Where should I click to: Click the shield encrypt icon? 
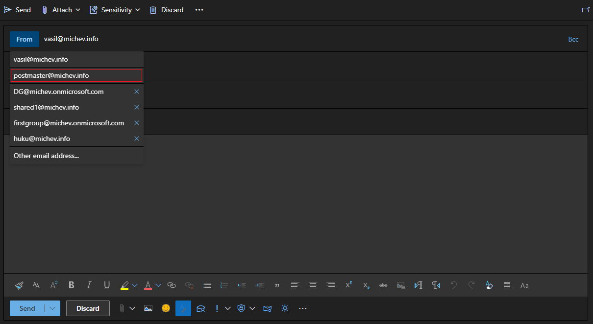pyautogui.click(x=241, y=308)
